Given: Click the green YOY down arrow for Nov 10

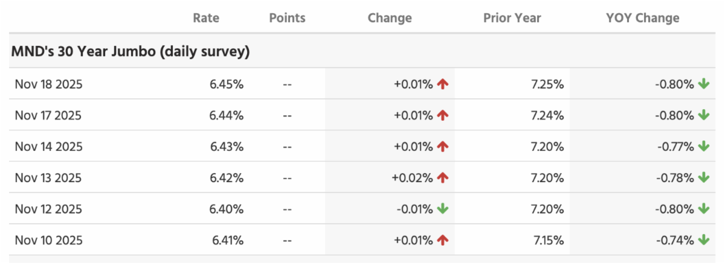Looking at the screenshot, I should click(703, 241).
